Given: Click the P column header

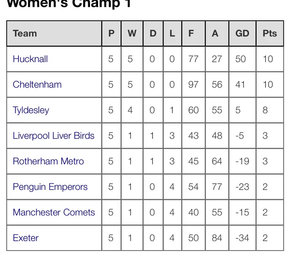Looking at the screenshot, I should 112,34.
